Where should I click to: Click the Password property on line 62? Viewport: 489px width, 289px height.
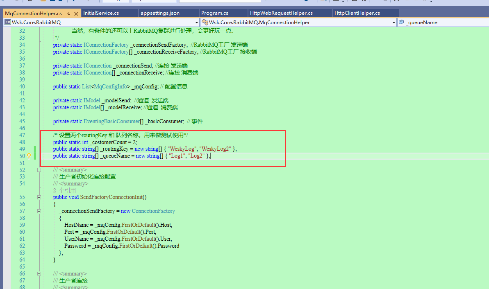(75, 246)
